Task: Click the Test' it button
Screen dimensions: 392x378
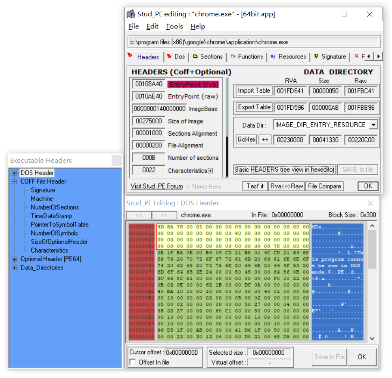Action: [x=255, y=186]
